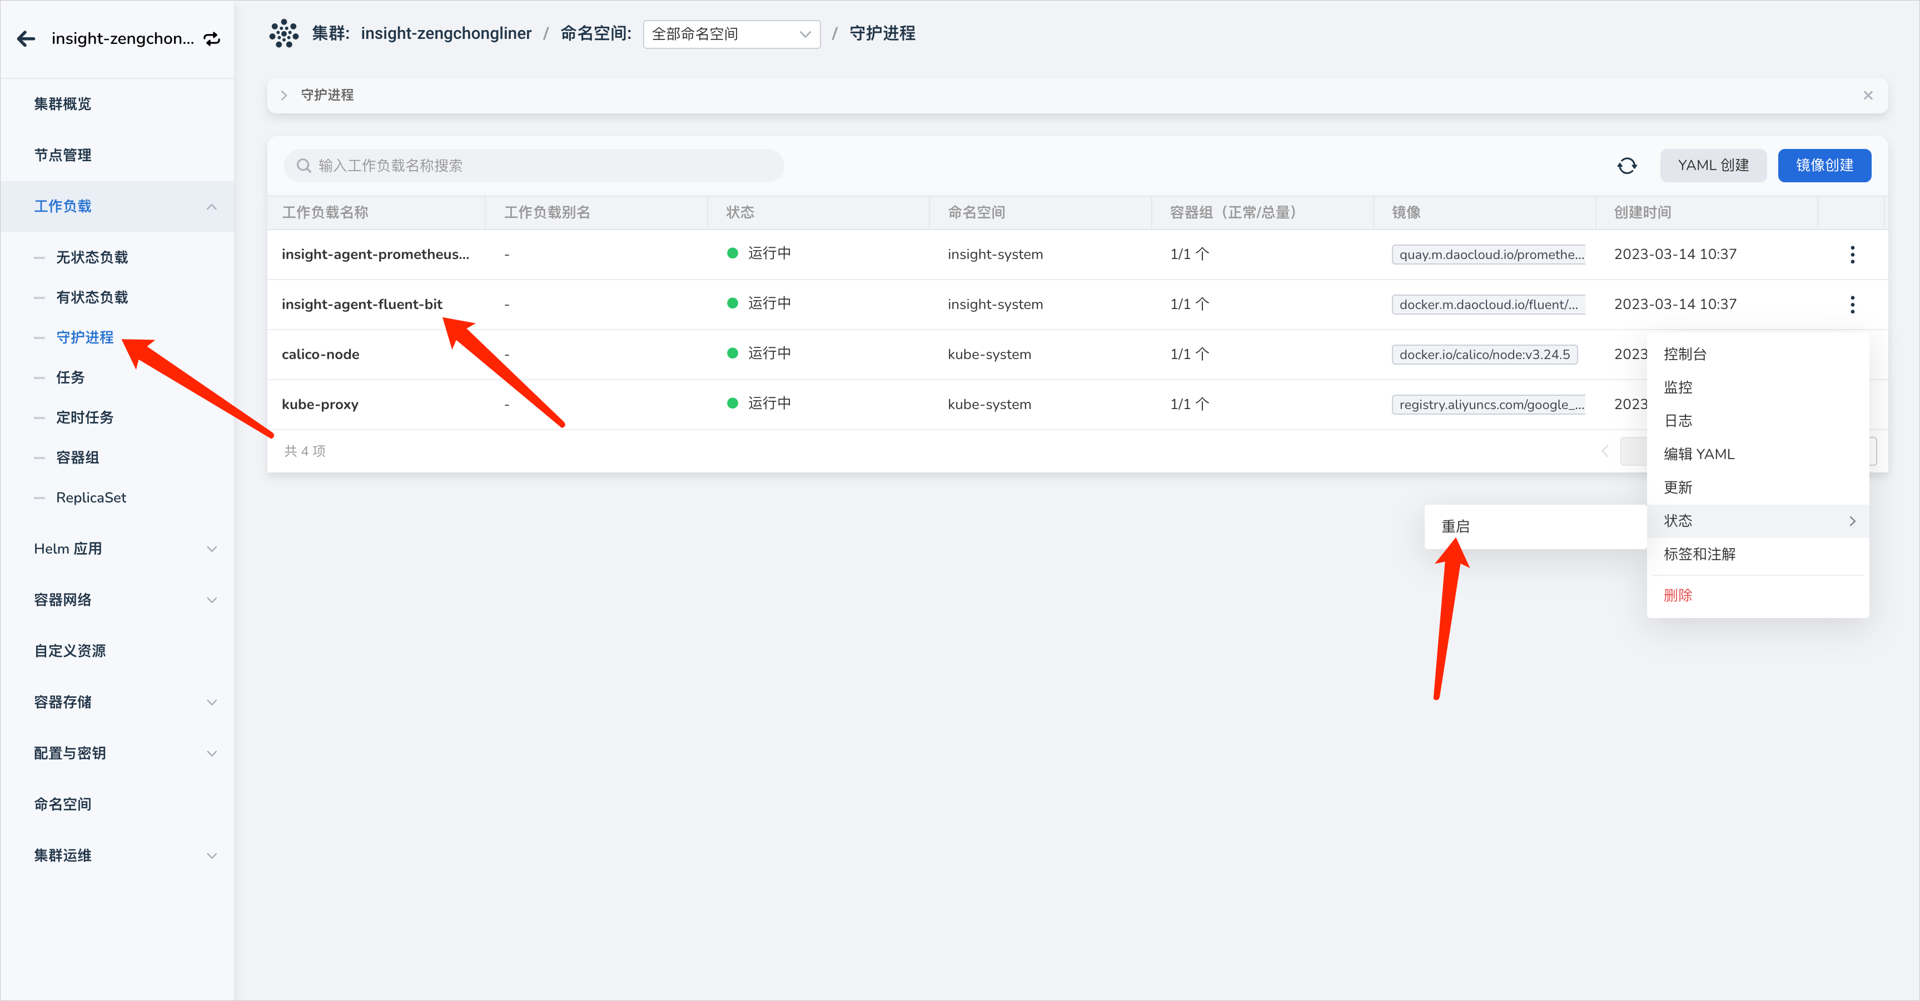Click kube-proxy's kube-system namespace cell
Image resolution: width=1920 pixels, height=1001 pixels.
(990, 405)
